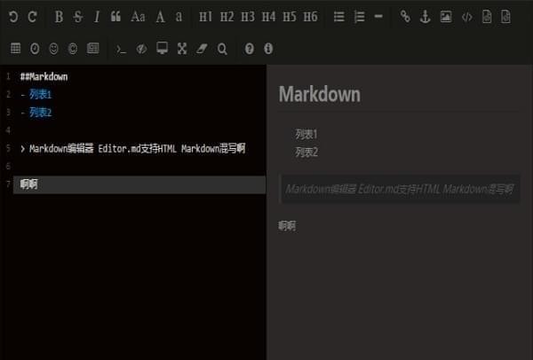Viewport: 533px width, 360px height.
Task: Click the Markdown heading in preview
Action: point(320,94)
